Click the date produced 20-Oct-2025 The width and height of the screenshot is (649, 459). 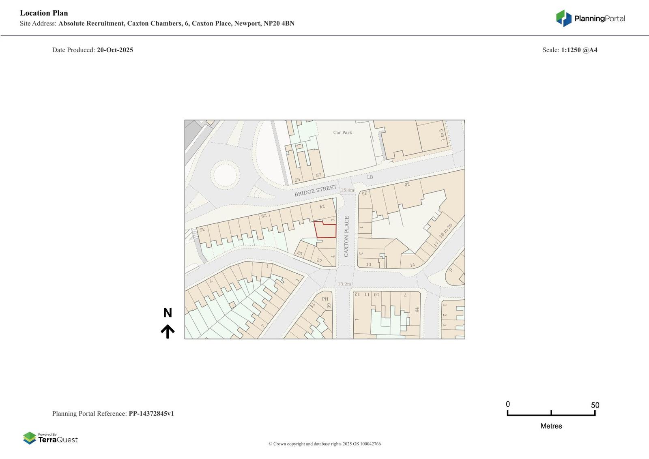click(x=115, y=50)
